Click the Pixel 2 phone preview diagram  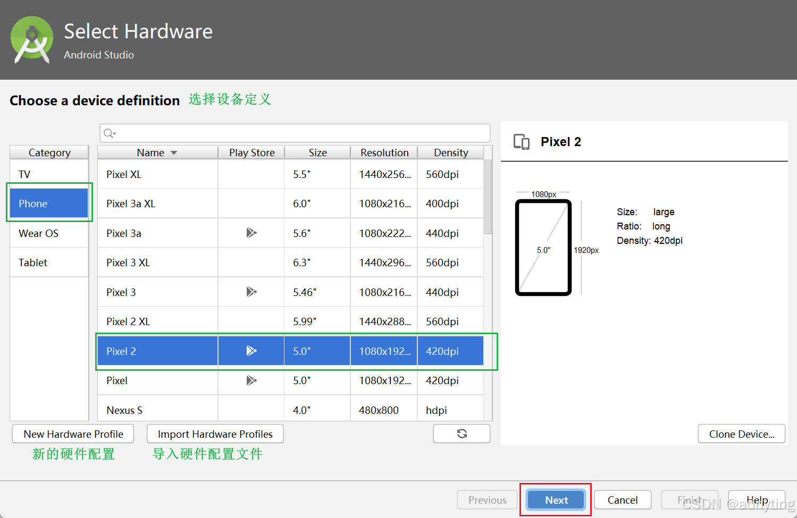click(543, 248)
